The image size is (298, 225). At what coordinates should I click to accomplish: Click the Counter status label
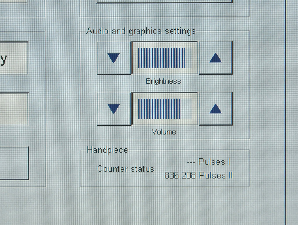(126, 169)
